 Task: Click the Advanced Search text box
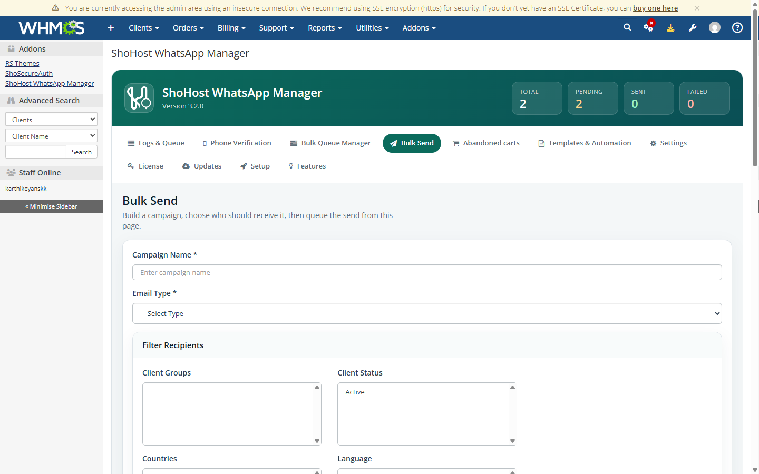(x=36, y=152)
